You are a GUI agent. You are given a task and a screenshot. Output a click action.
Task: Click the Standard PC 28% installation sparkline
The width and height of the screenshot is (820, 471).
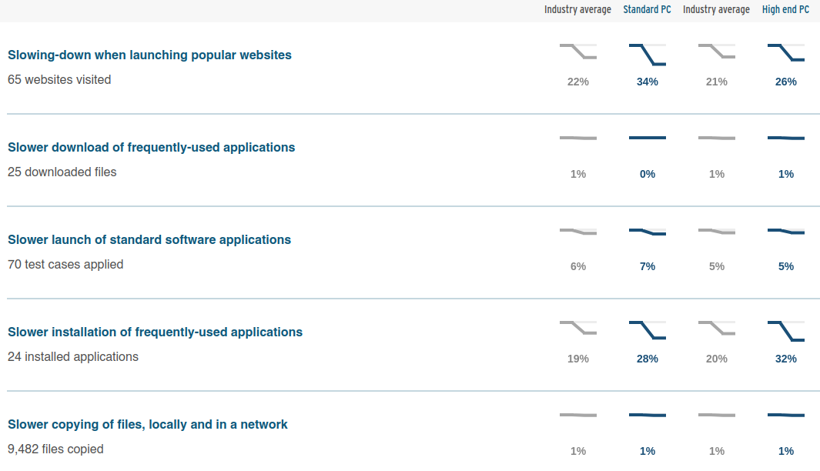[648, 330]
